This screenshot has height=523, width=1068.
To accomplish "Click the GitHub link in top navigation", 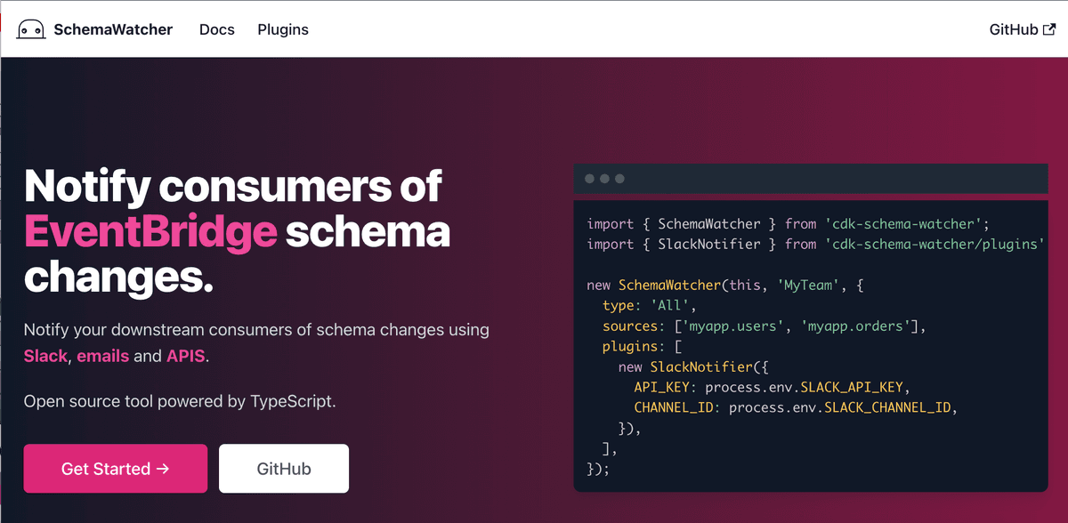I will 1013,28.
